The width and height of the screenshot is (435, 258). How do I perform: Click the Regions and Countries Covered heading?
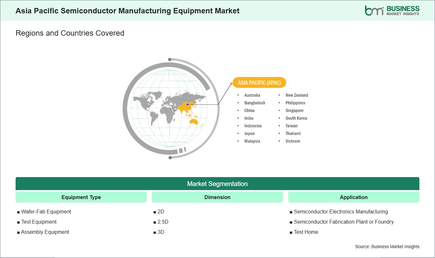click(70, 33)
